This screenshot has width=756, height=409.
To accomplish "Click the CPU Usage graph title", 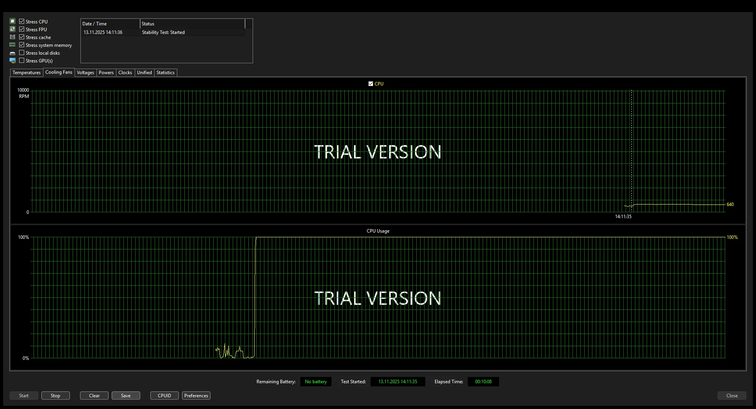I will (x=378, y=231).
